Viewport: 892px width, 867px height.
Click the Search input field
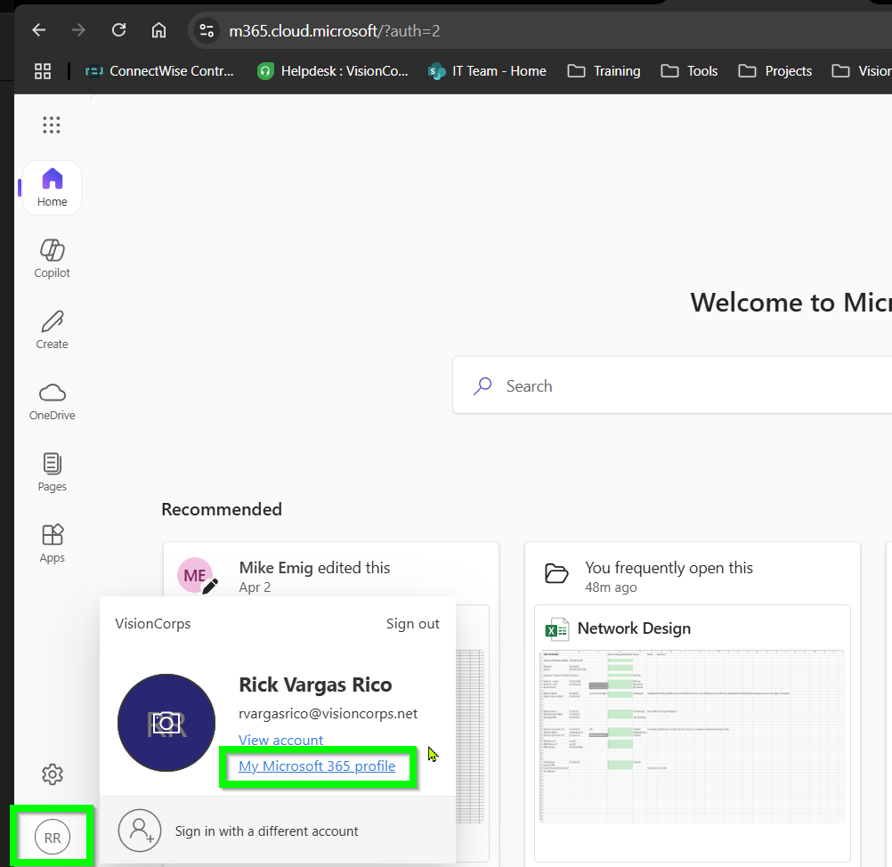(623, 385)
